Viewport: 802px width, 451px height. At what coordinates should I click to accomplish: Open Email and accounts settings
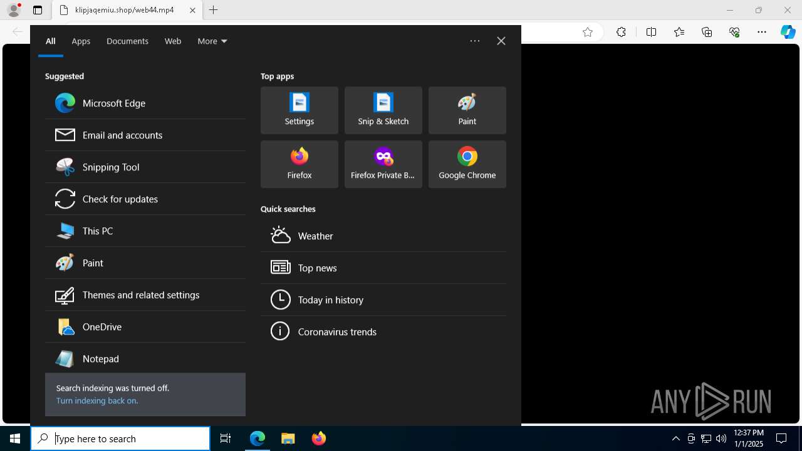click(145, 135)
